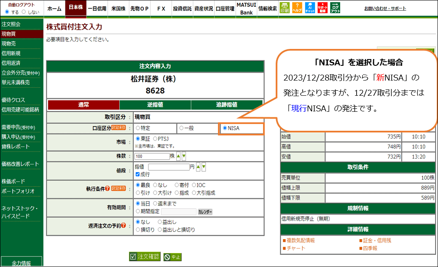Select 一般 account type

pos(182,128)
